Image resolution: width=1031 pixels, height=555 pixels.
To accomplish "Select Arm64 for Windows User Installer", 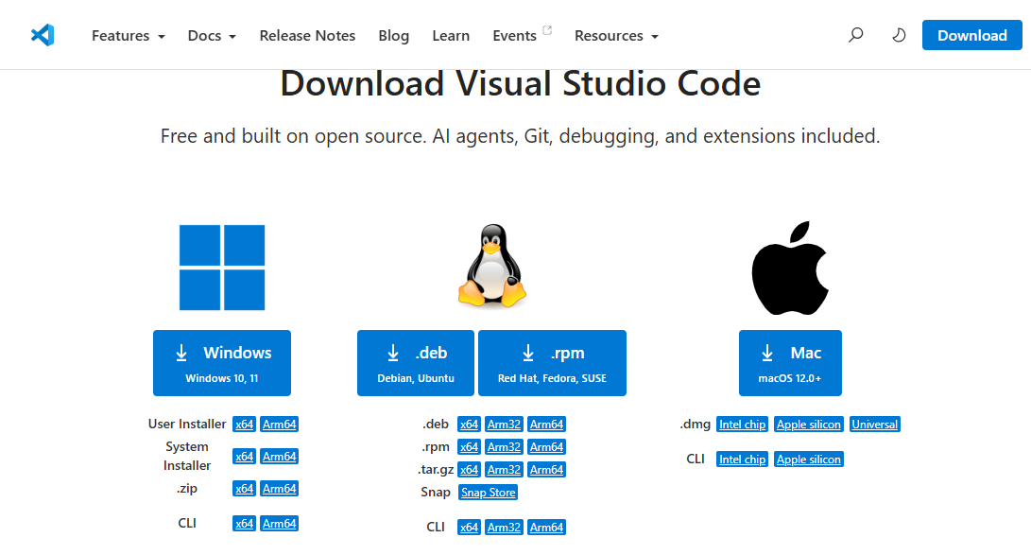I will point(280,425).
